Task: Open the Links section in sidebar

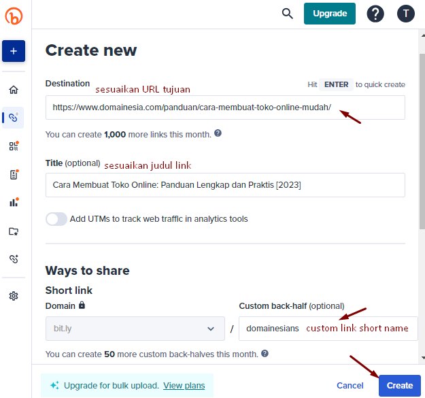Action: (14, 118)
